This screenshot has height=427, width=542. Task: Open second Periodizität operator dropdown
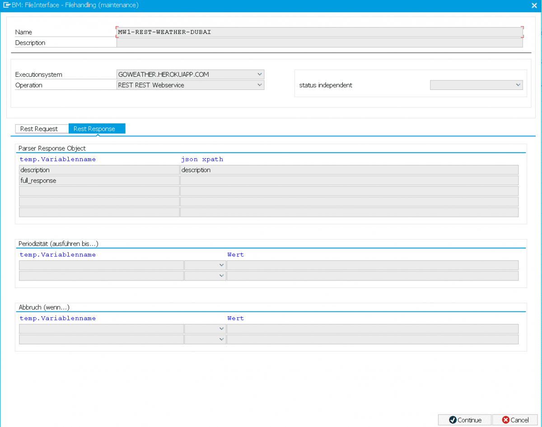point(221,276)
